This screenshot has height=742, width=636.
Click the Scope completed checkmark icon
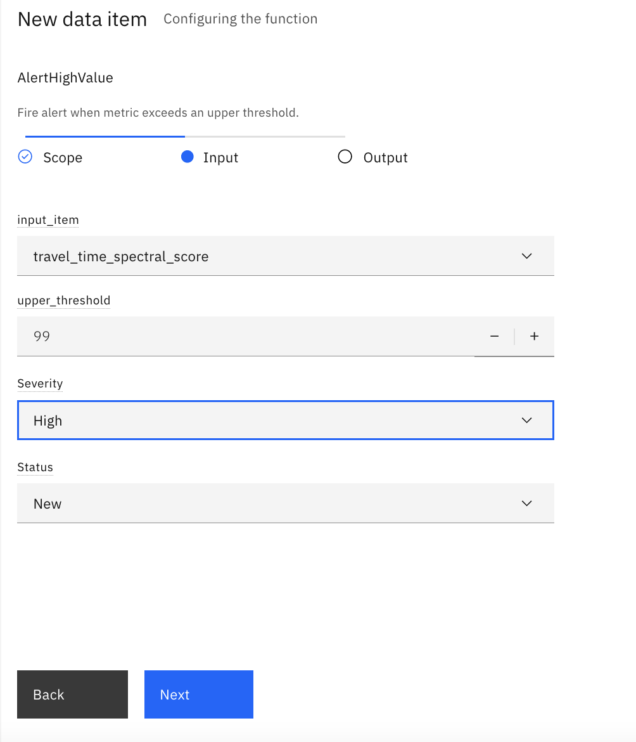point(25,157)
